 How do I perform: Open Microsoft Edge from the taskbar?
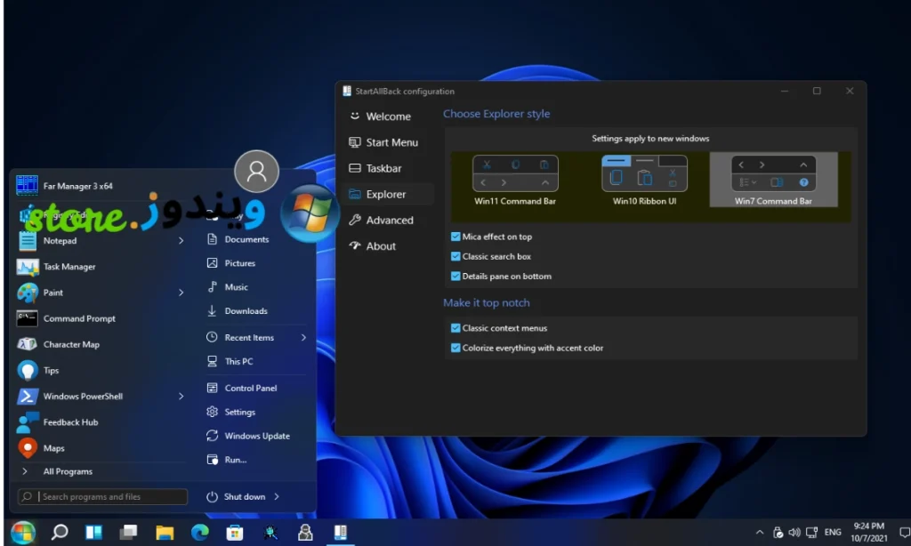point(199,533)
